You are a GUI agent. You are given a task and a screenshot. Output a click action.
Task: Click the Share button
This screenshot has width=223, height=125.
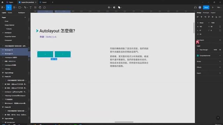click(206, 7)
